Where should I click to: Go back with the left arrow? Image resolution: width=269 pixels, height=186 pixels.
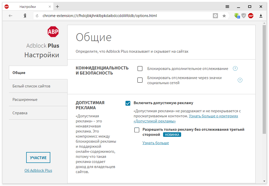10,16
